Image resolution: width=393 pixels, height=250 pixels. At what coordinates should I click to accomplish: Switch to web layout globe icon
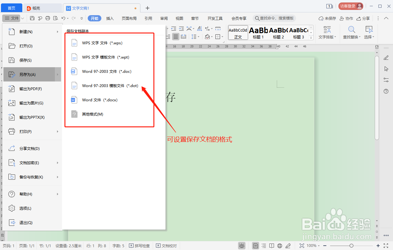click(x=280, y=246)
